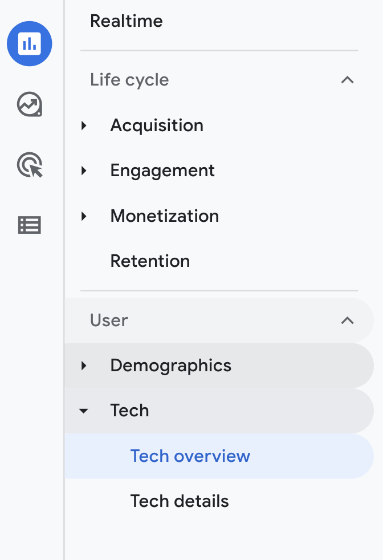383x560 pixels.
Task: Collapse the User section chevron
Action: pyautogui.click(x=347, y=320)
